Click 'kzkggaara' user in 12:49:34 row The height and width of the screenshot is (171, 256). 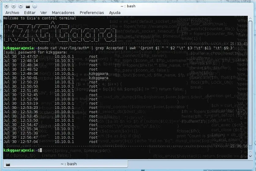coord(98,74)
